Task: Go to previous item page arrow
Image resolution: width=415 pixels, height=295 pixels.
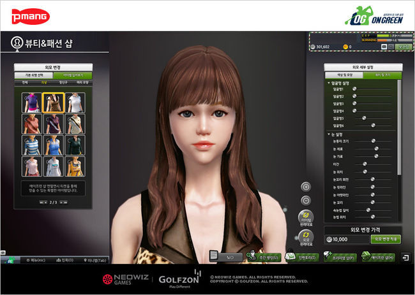Action: click(x=42, y=202)
